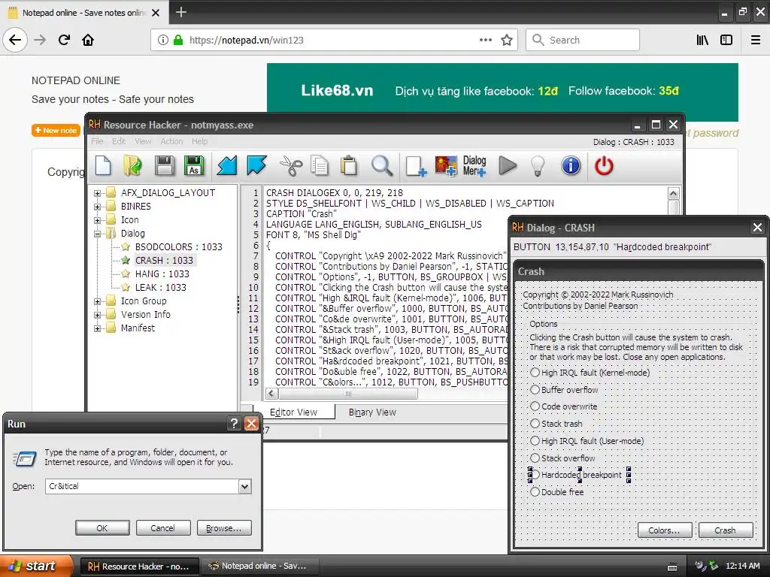The image size is (770, 577).
Task: Click the Open file icon in Resource Hacker
Action: [x=132, y=165]
